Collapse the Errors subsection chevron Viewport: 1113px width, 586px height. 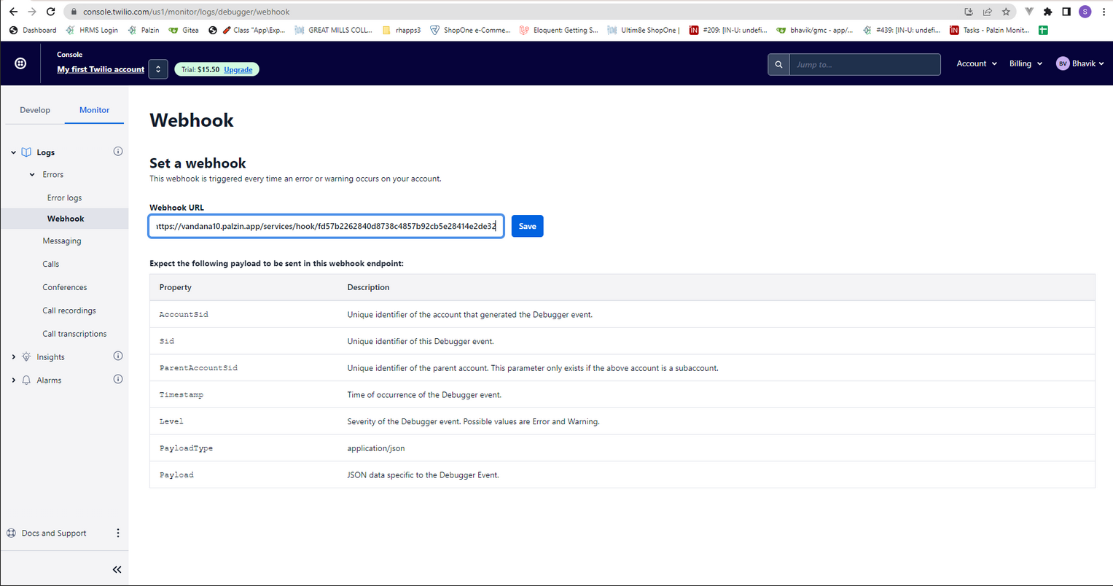coord(32,175)
